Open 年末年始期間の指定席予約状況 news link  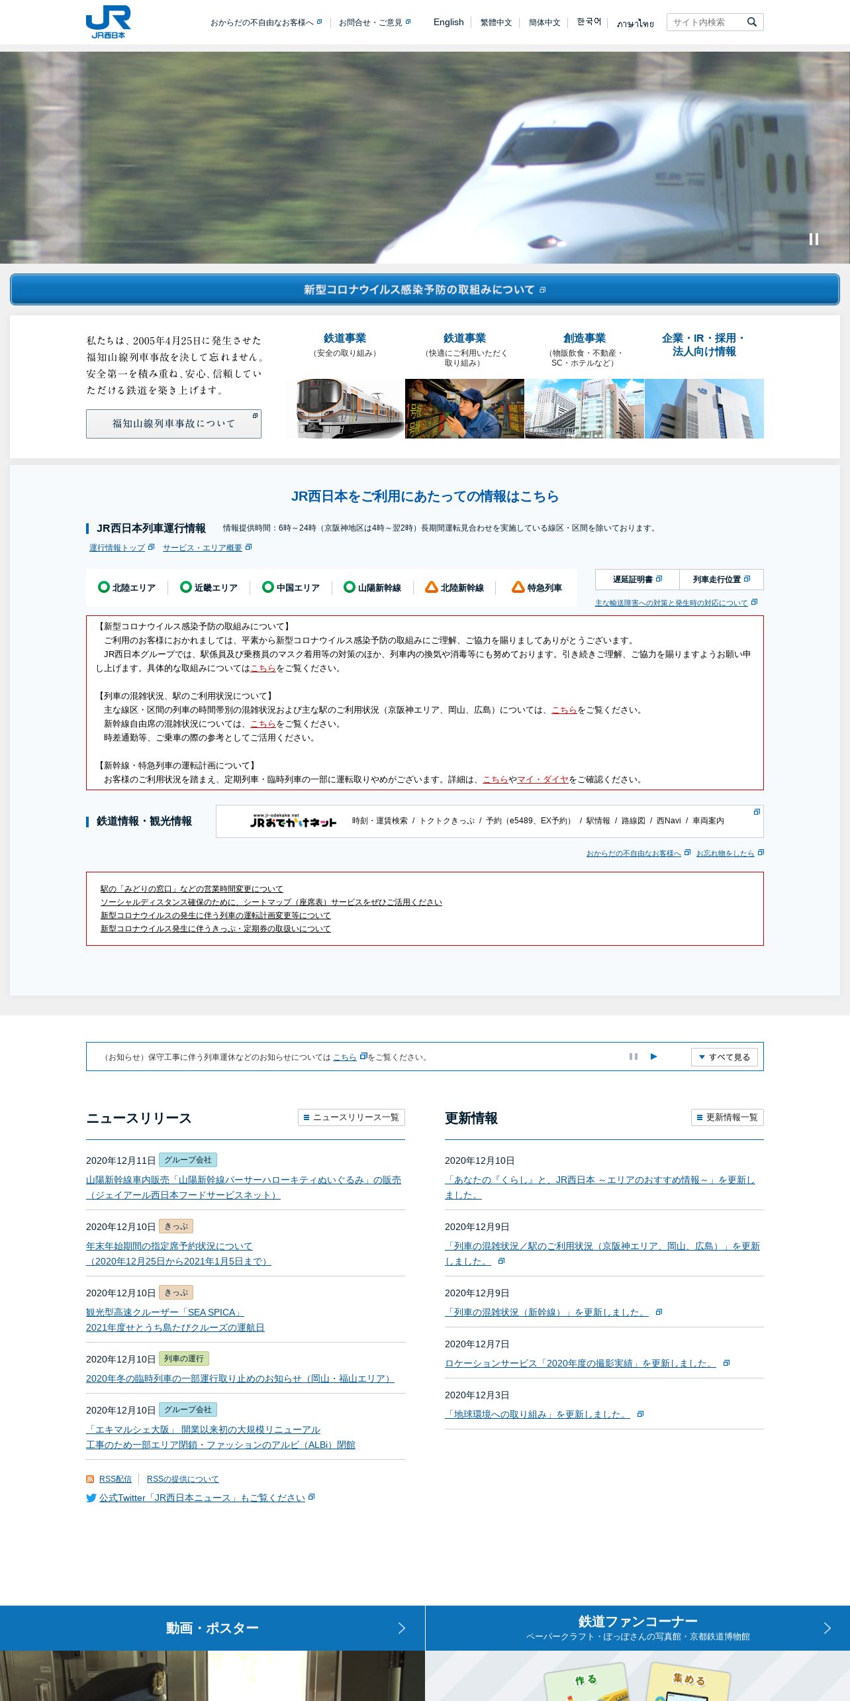click(x=179, y=1254)
